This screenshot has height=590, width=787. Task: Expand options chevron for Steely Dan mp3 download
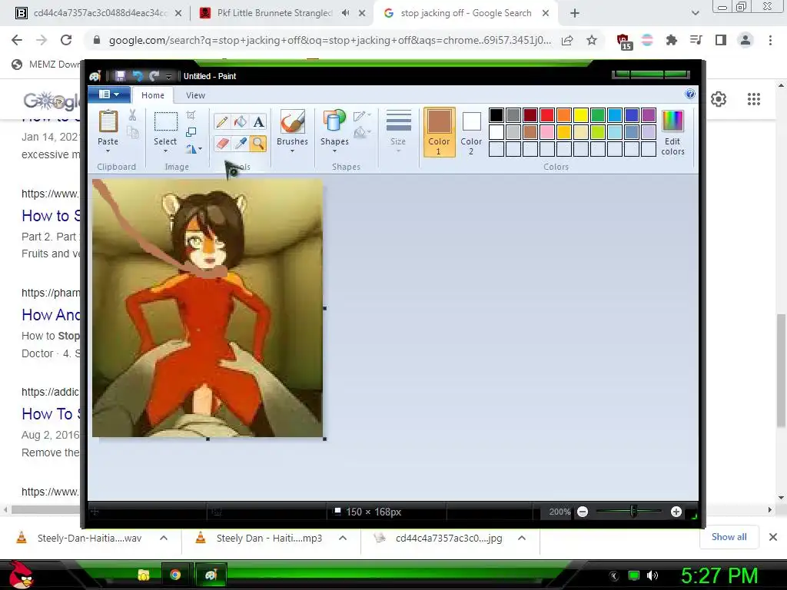[343, 538]
